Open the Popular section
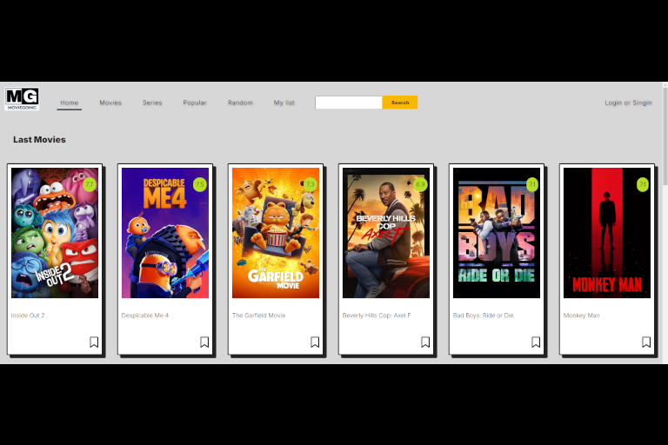668x445 pixels. (x=195, y=103)
